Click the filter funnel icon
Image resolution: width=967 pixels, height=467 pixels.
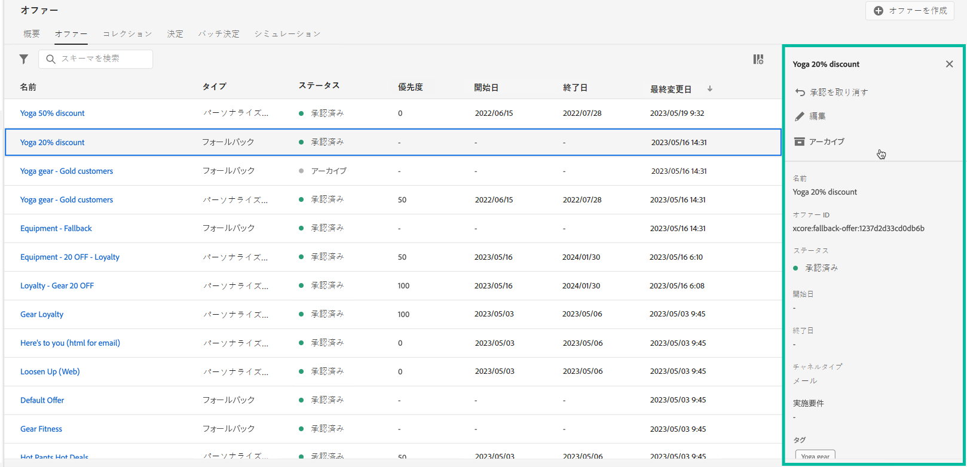tap(24, 59)
